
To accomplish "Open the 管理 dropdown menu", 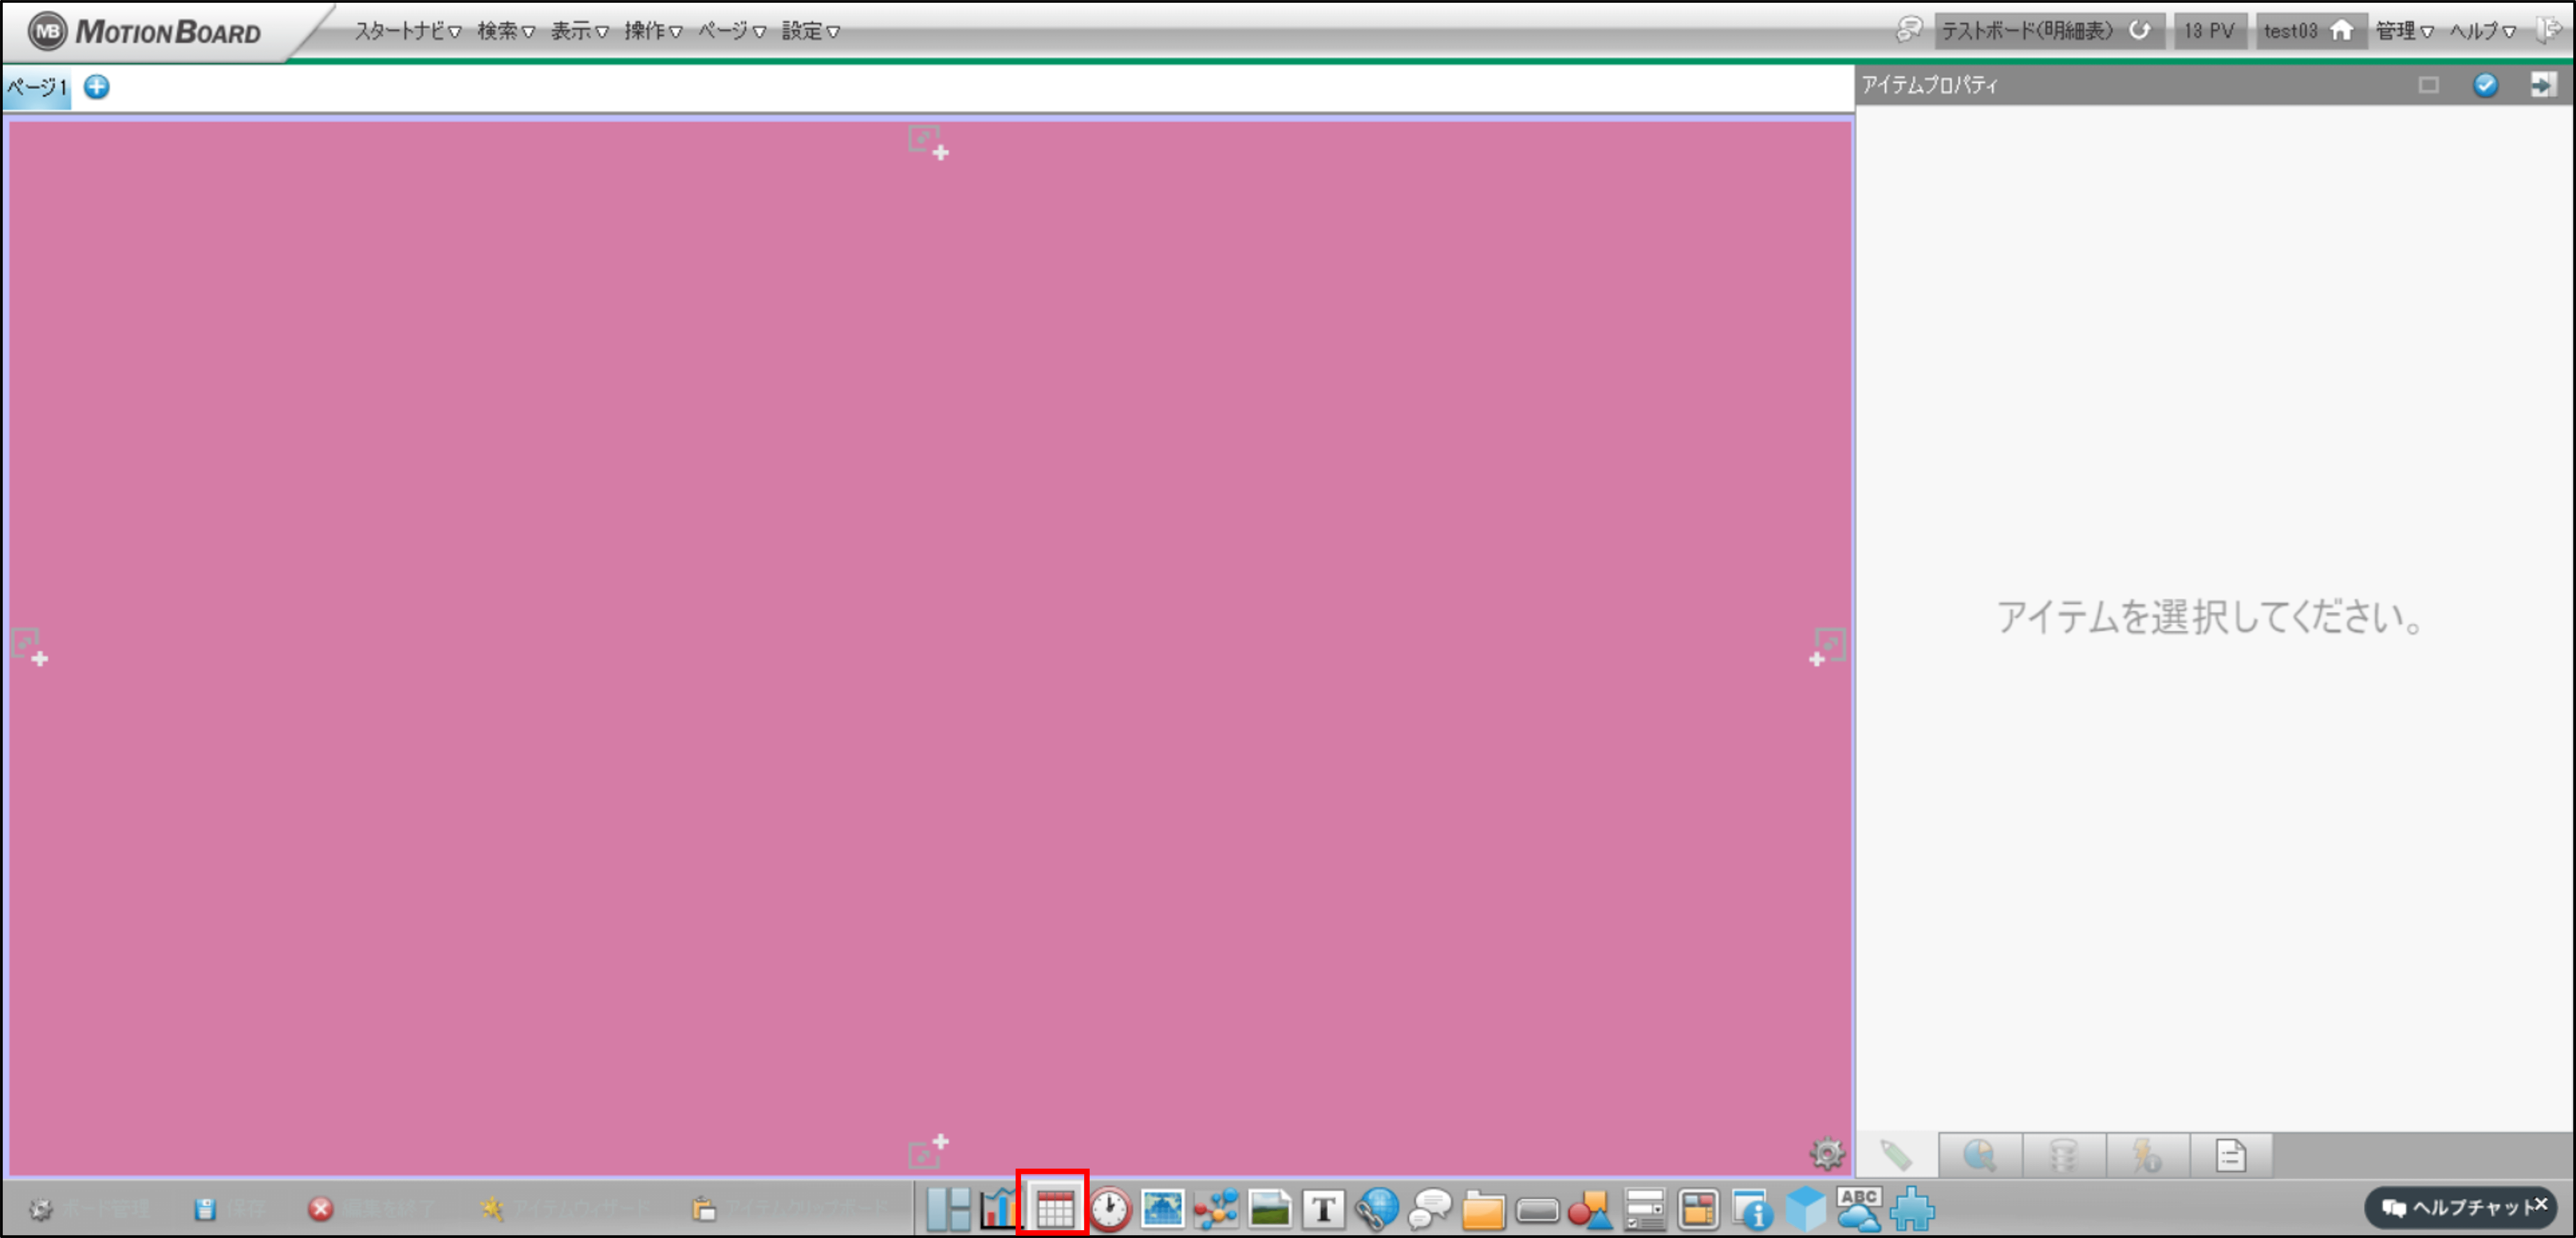I will pyautogui.click(x=2404, y=31).
